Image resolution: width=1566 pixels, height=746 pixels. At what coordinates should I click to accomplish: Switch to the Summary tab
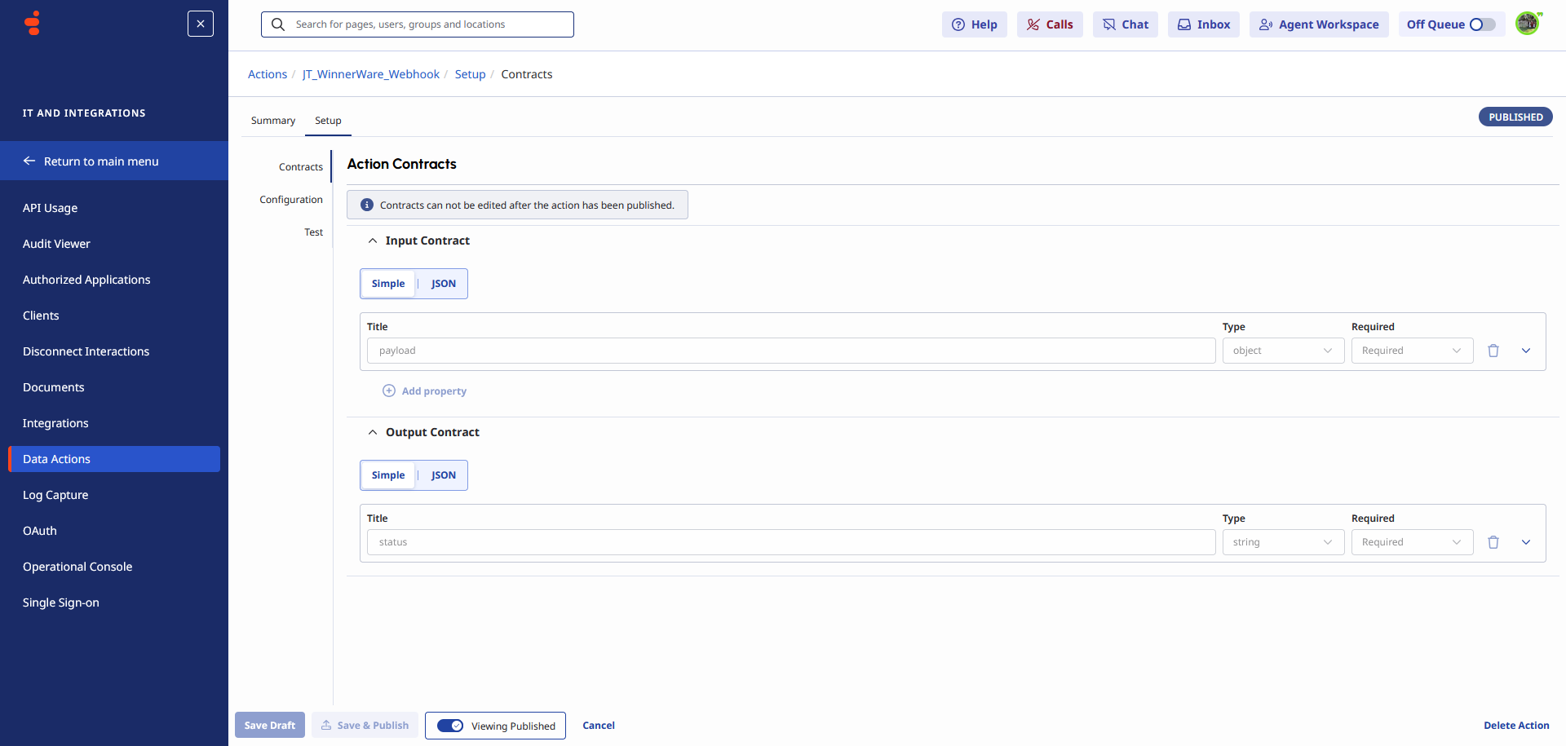[272, 120]
